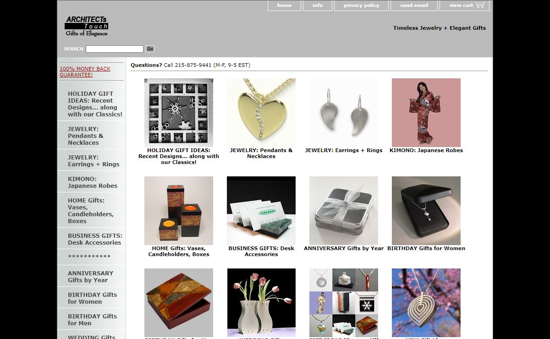Open Birthday Gifts for Women in sidebar

coord(92,298)
